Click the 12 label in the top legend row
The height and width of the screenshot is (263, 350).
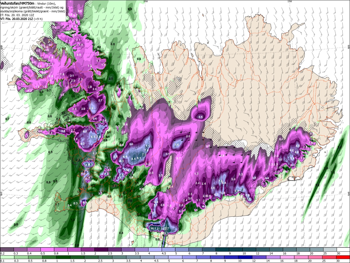(x=258, y=253)
